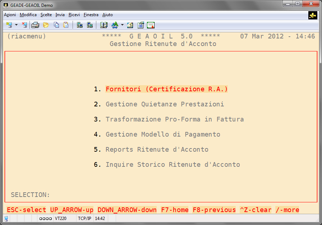Click the paste clipboard toolbar icon
Screen dimensions: 322x225
point(66,25)
